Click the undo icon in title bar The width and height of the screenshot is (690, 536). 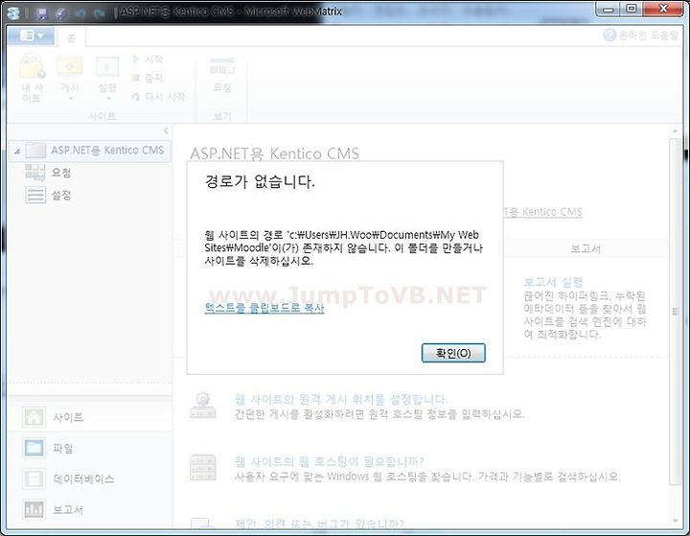click(80, 13)
